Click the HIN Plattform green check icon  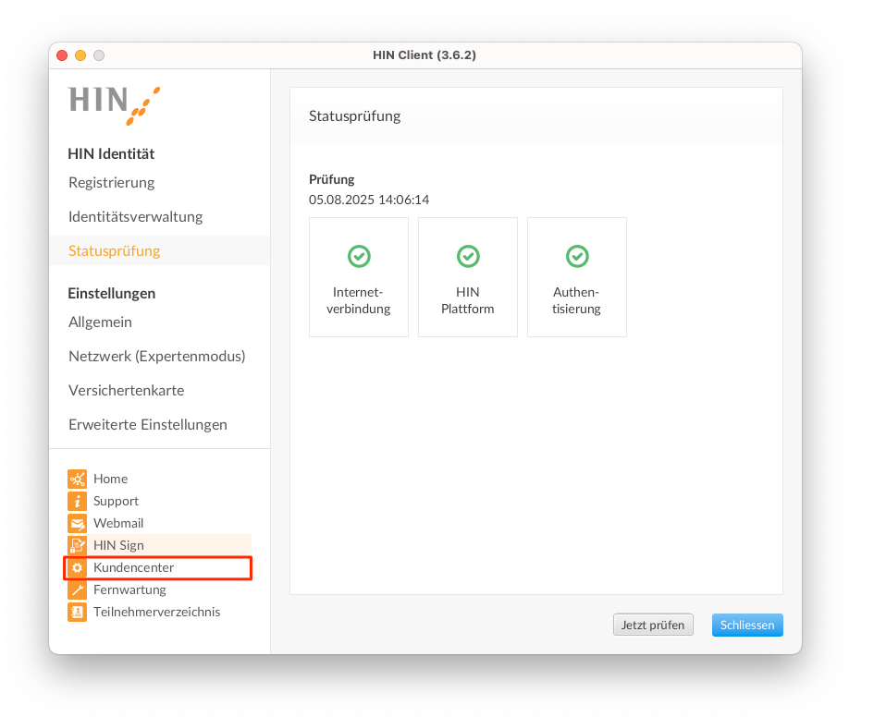click(468, 256)
